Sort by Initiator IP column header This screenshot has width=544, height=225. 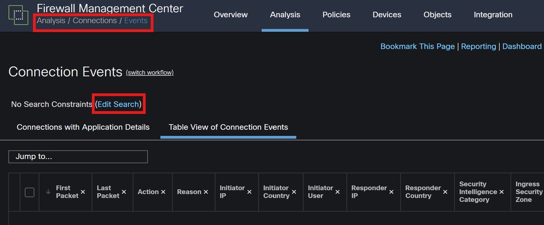pyautogui.click(x=232, y=192)
